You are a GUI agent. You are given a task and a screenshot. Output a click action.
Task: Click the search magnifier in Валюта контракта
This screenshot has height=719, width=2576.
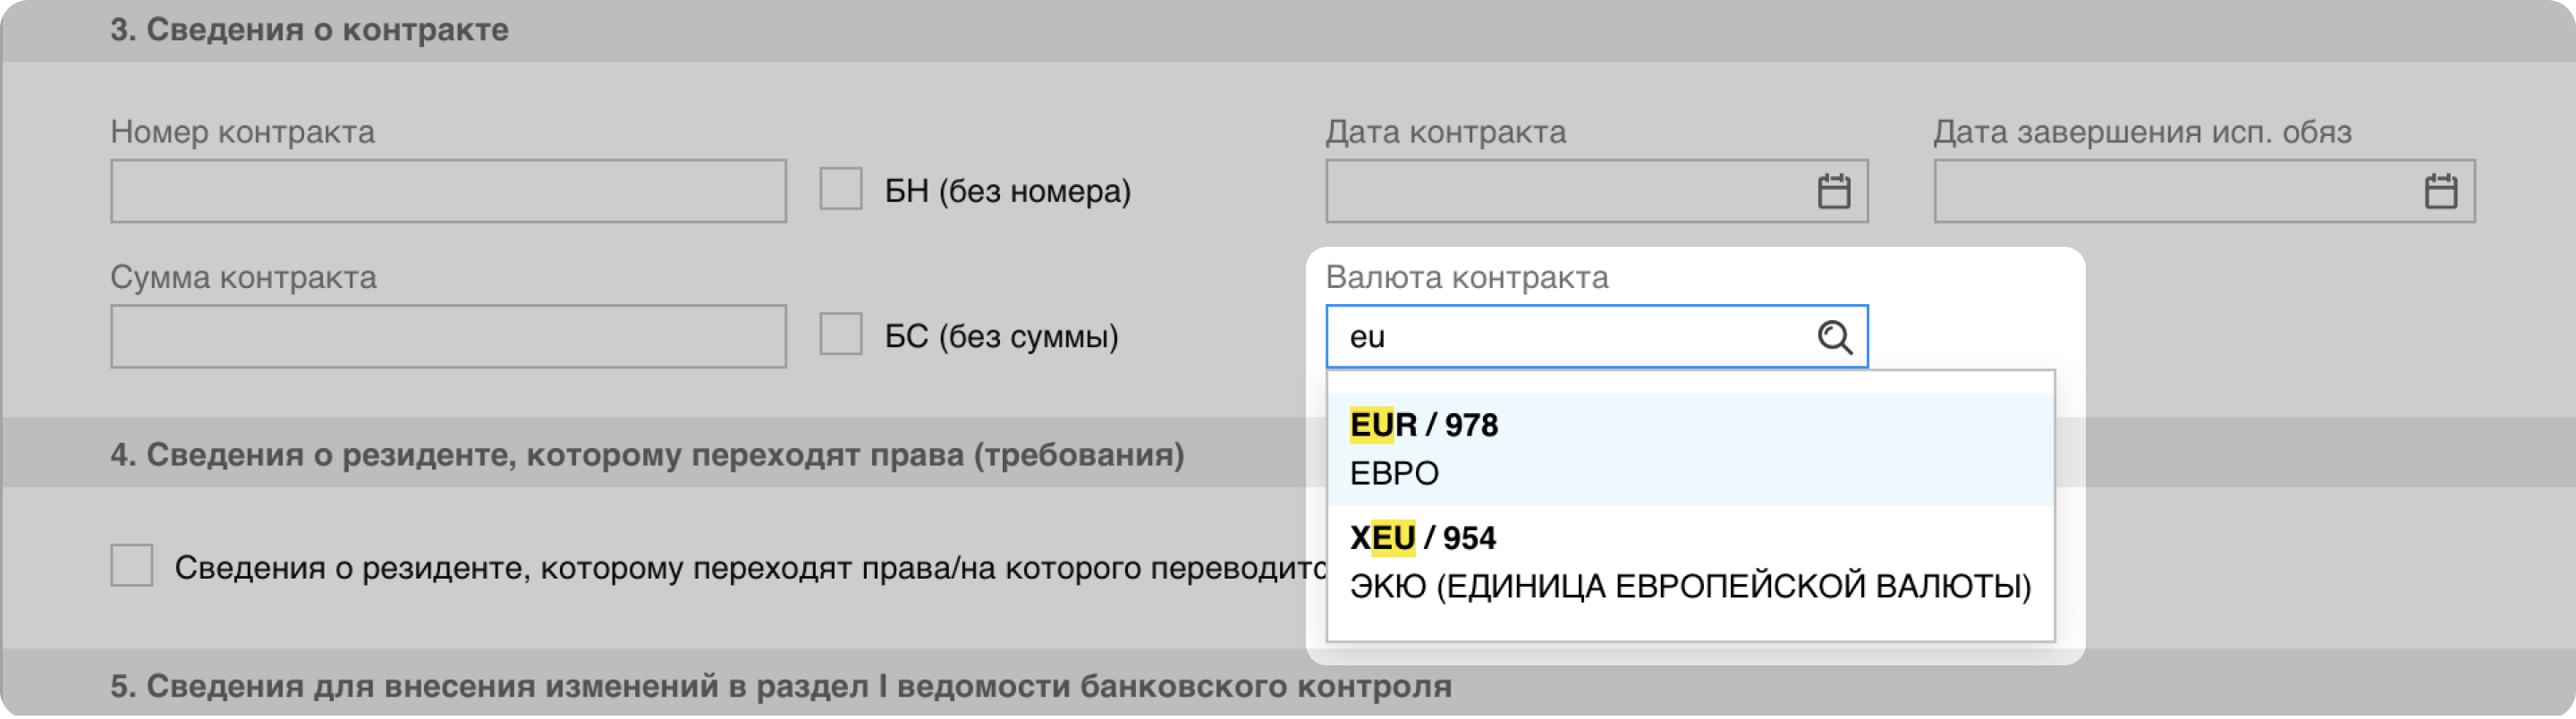point(1834,337)
